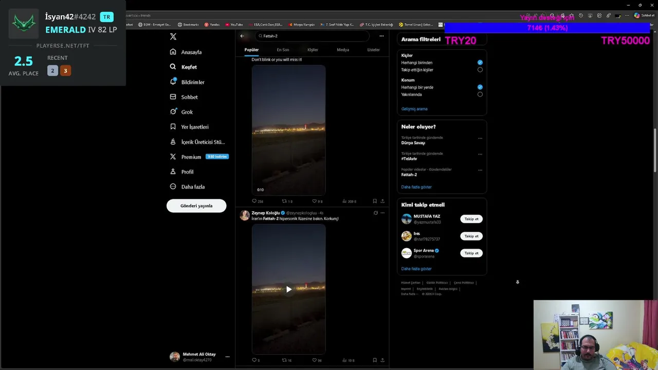Open Dünya Savaşı trending topic
658x370 pixels.
click(413, 143)
